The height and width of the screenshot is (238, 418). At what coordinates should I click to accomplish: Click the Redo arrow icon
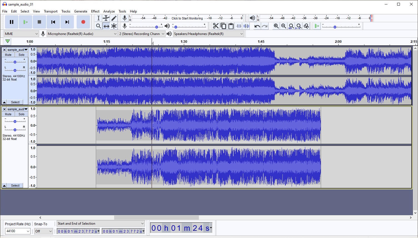click(x=265, y=26)
